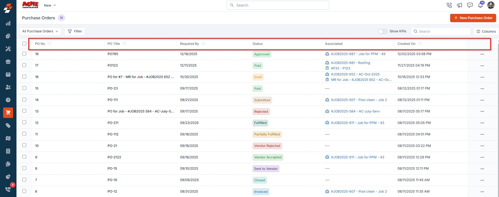Image resolution: width=499 pixels, height=197 pixels.
Task: Open the map icon in sidebar
Action: tap(8, 138)
